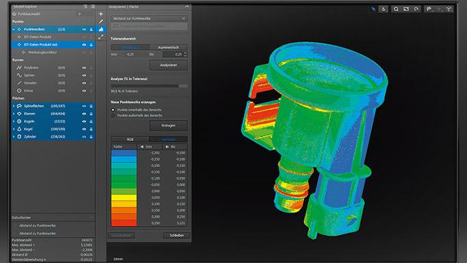Click the 'Bis' tolerance value field

pos(173,55)
